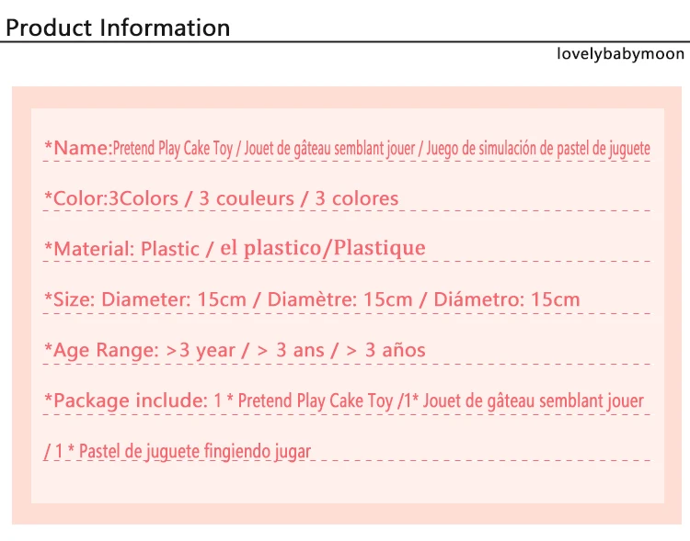Select the *Package include: label

(x=125, y=400)
